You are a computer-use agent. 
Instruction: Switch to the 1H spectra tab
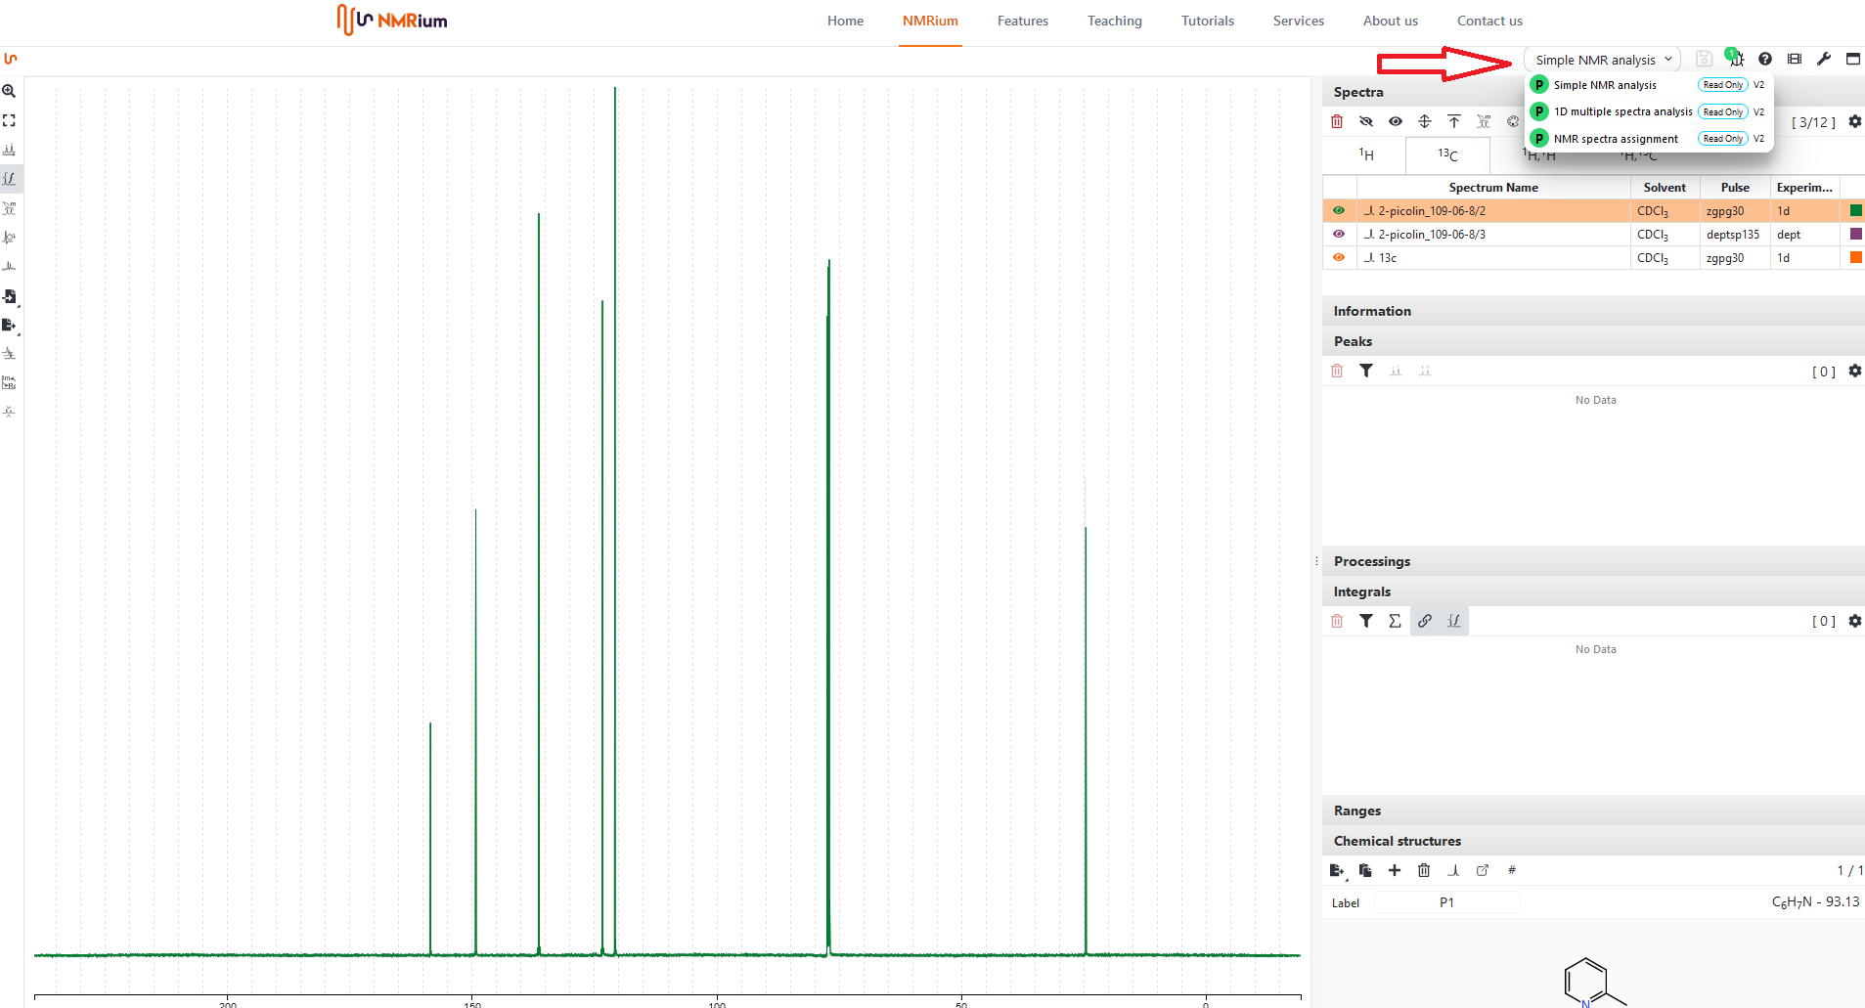coord(1365,154)
